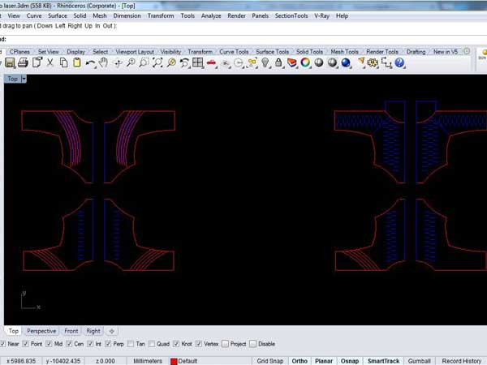Open the Options gear icon

click(x=373, y=62)
